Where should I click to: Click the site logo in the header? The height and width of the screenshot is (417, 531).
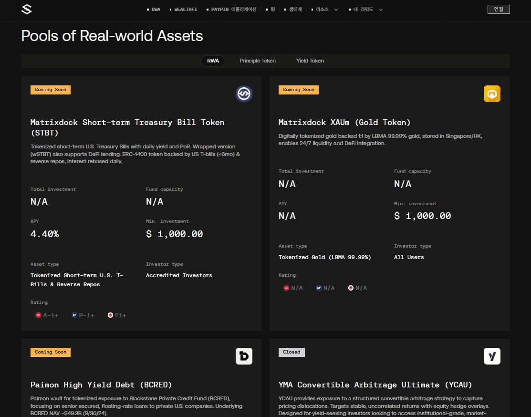click(27, 9)
